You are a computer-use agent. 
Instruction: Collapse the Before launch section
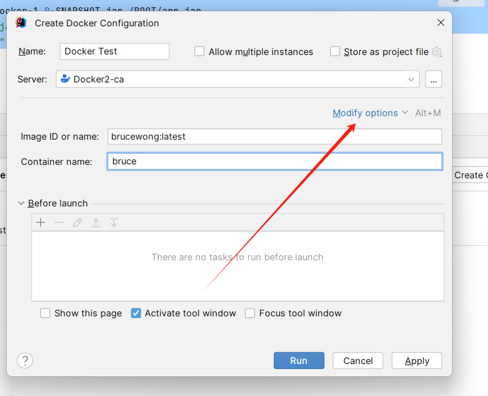click(x=21, y=203)
